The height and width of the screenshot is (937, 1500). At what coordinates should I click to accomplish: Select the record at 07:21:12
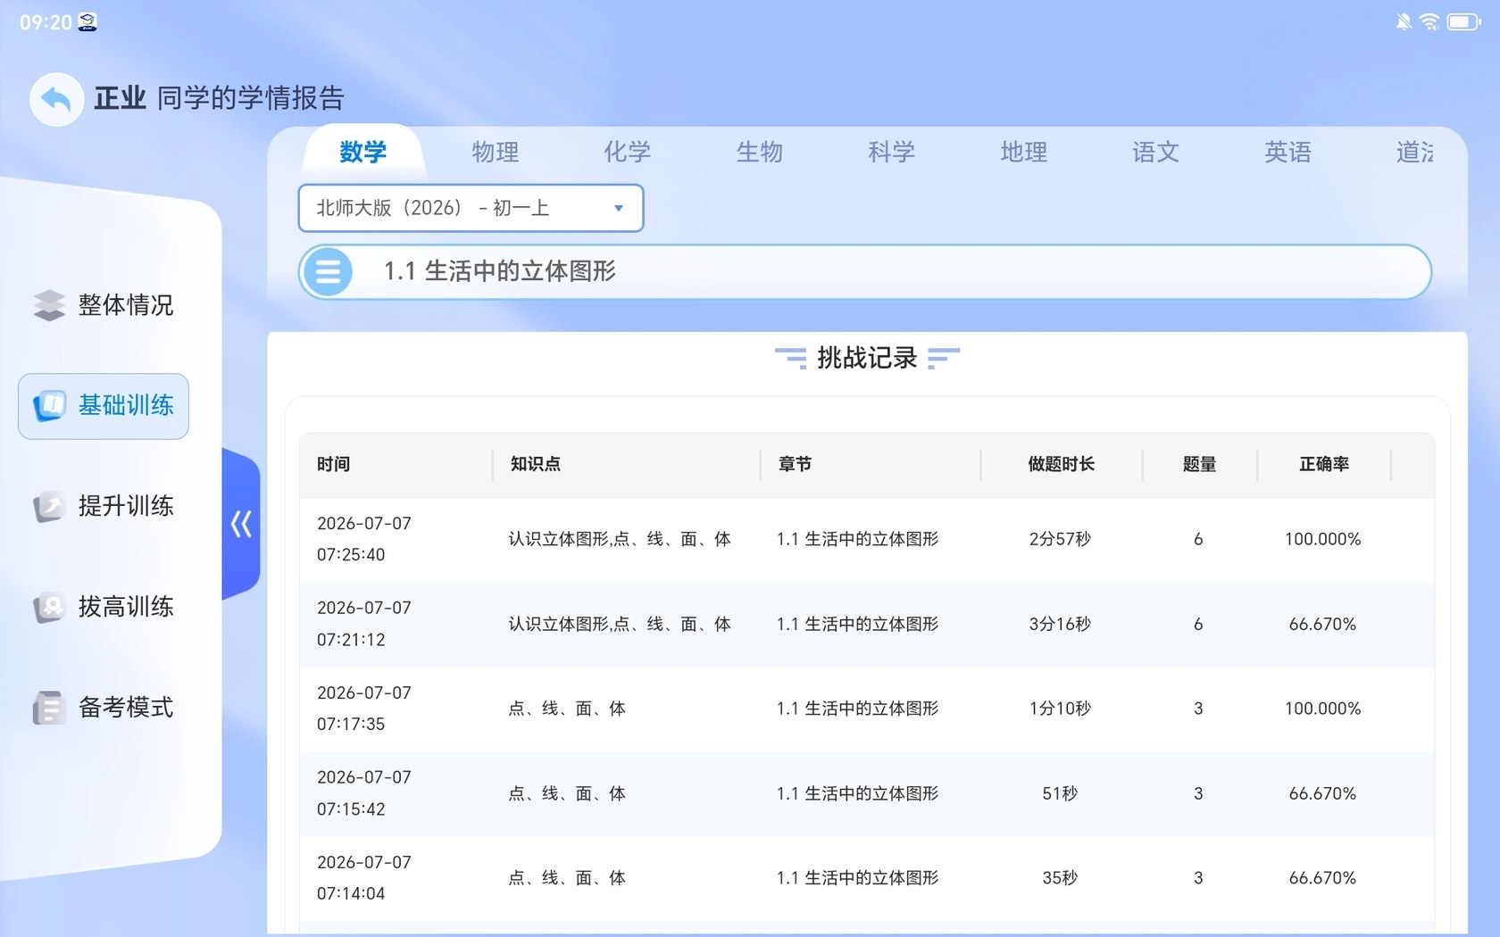pos(867,624)
